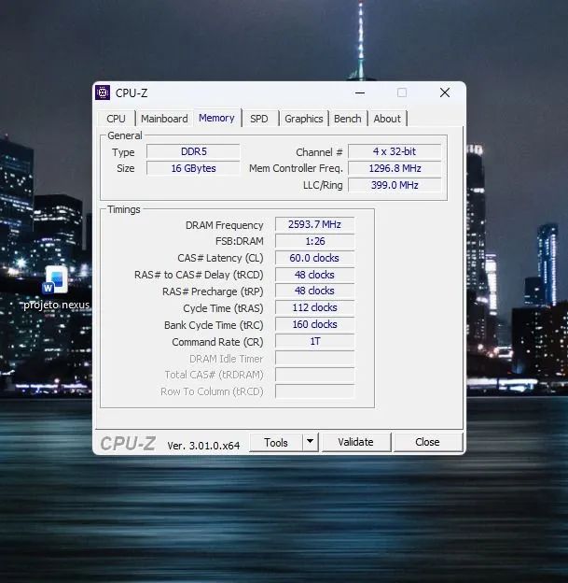
Task: Click the Mem Controller Freq. label
Action: click(x=296, y=168)
